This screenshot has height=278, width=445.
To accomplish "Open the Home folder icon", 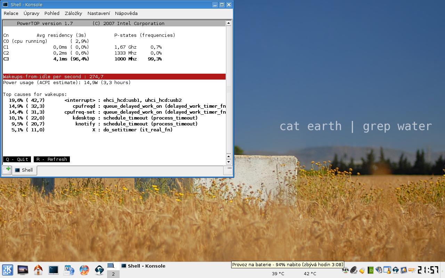I will click(38, 270).
